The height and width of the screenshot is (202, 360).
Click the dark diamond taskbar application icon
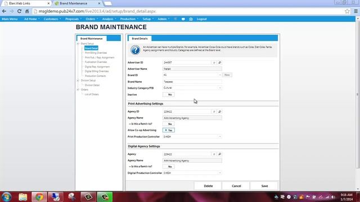(88, 197)
